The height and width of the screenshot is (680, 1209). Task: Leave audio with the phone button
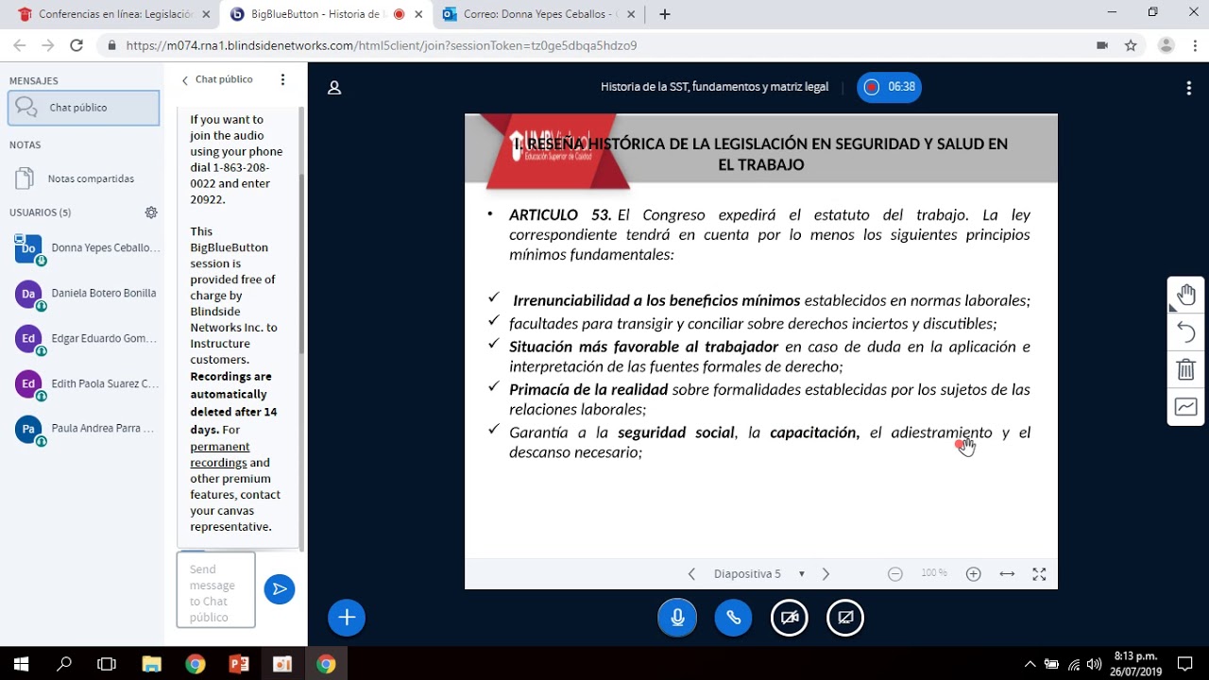(x=733, y=618)
